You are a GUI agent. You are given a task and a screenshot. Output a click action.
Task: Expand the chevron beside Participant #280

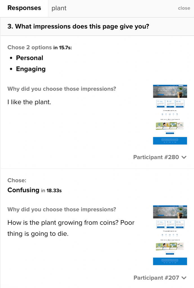(184, 157)
